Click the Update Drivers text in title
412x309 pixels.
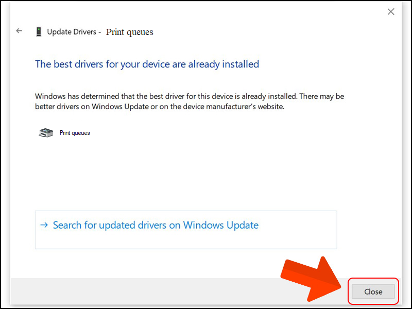[72, 32]
